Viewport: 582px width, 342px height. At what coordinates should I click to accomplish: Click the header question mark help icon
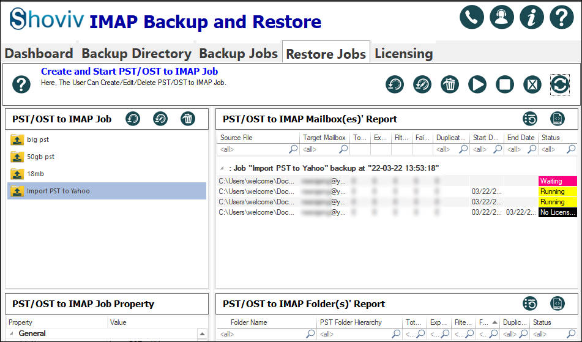click(562, 17)
